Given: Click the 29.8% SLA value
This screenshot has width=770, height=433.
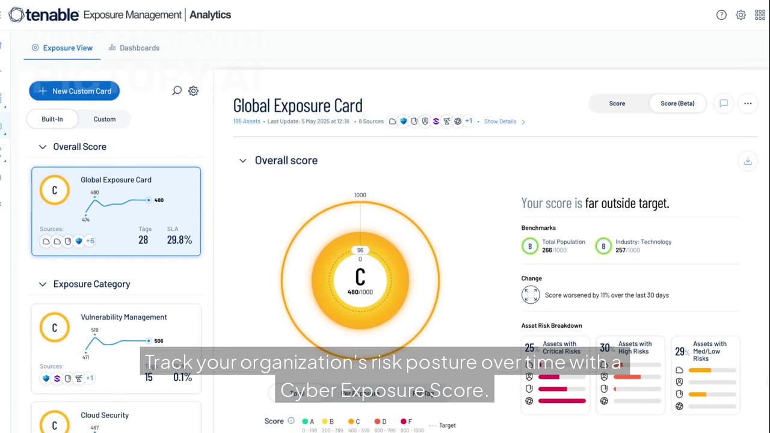Looking at the screenshot, I should pyautogui.click(x=179, y=240).
